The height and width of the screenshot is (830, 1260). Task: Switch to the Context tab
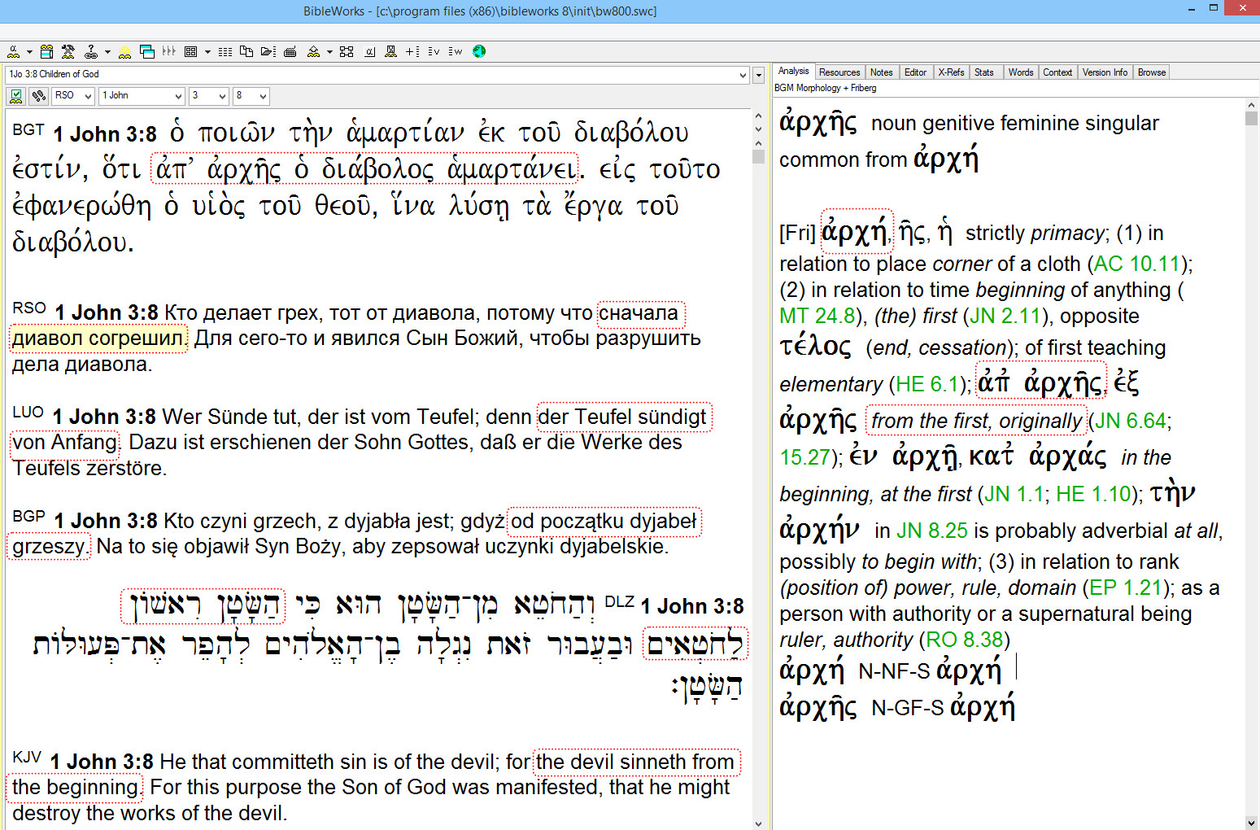(1057, 72)
